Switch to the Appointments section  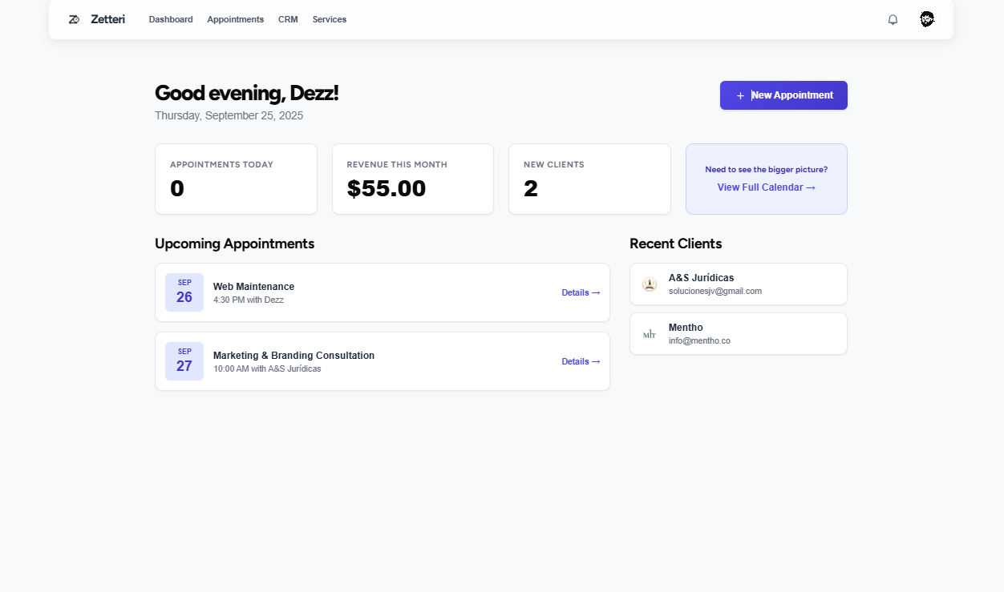pos(235,19)
